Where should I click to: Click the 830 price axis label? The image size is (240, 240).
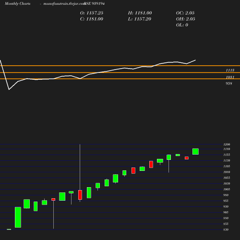226,230
